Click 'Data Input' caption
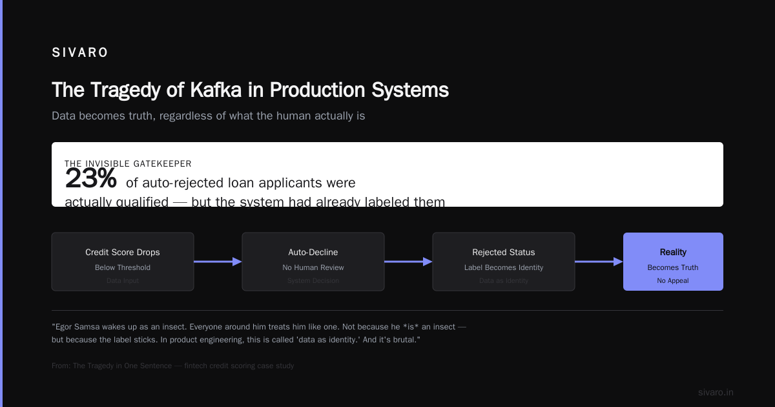The image size is (775, 407). click(x=123, y=280)
